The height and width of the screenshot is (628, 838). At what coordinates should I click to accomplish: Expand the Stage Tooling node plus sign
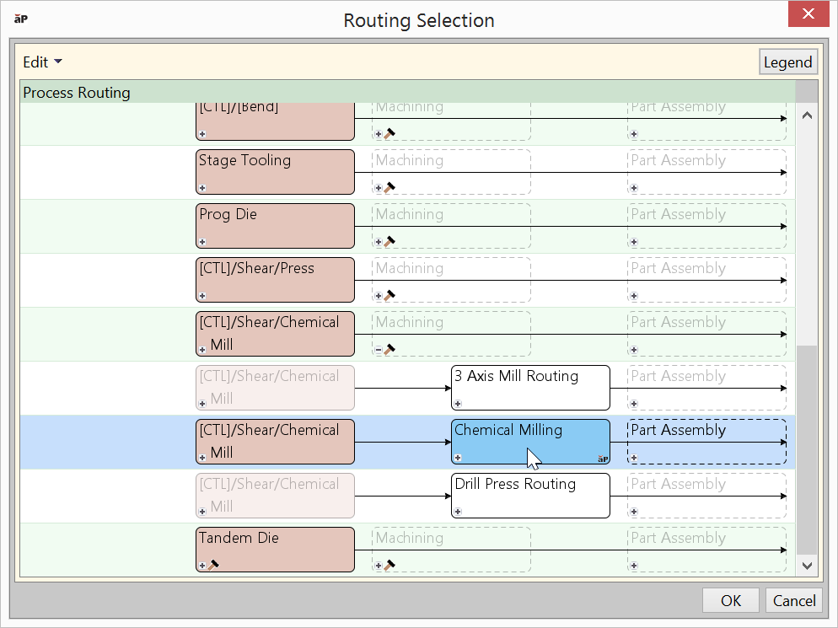click(202, 188)
